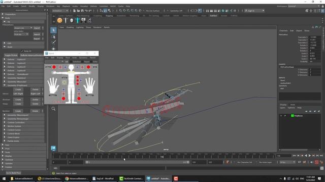The image size is (325, 182).
Task: Click Import button next to biped.ma
Action: 37,28
